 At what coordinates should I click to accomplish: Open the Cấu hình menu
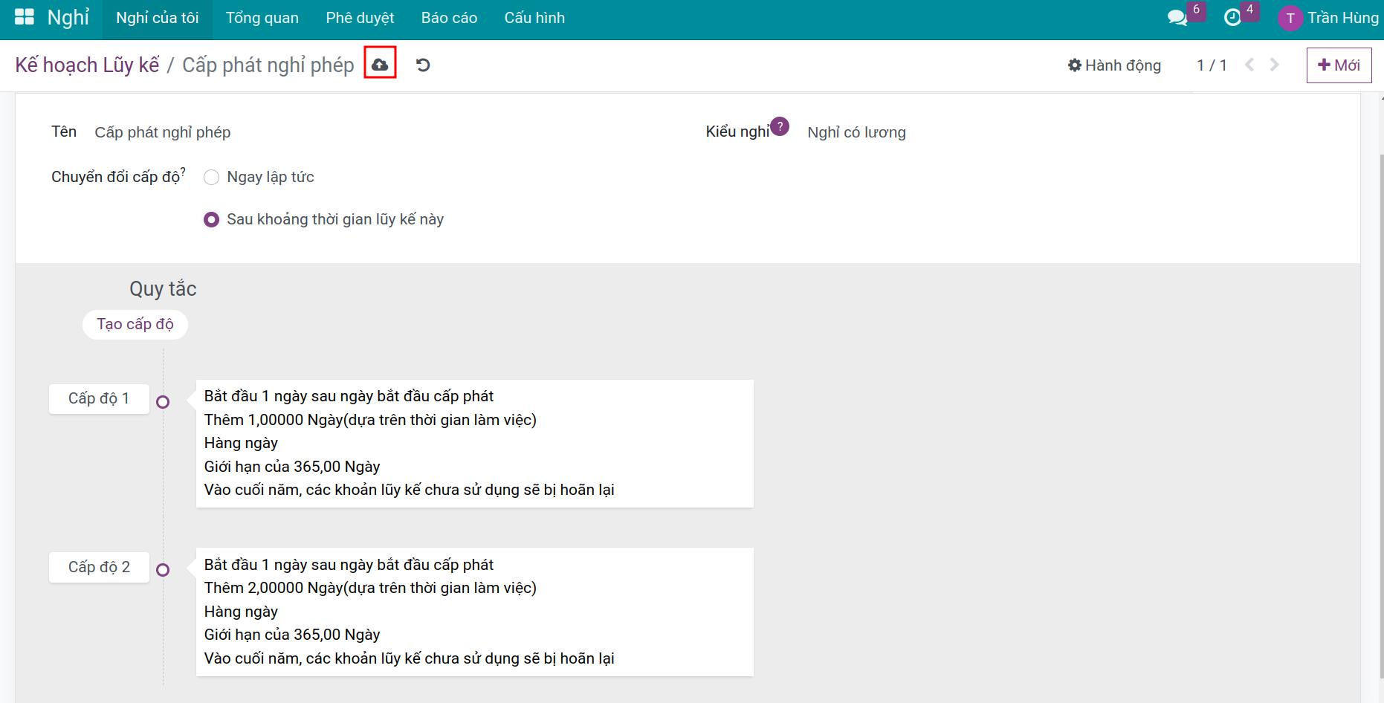click(534, 18)
